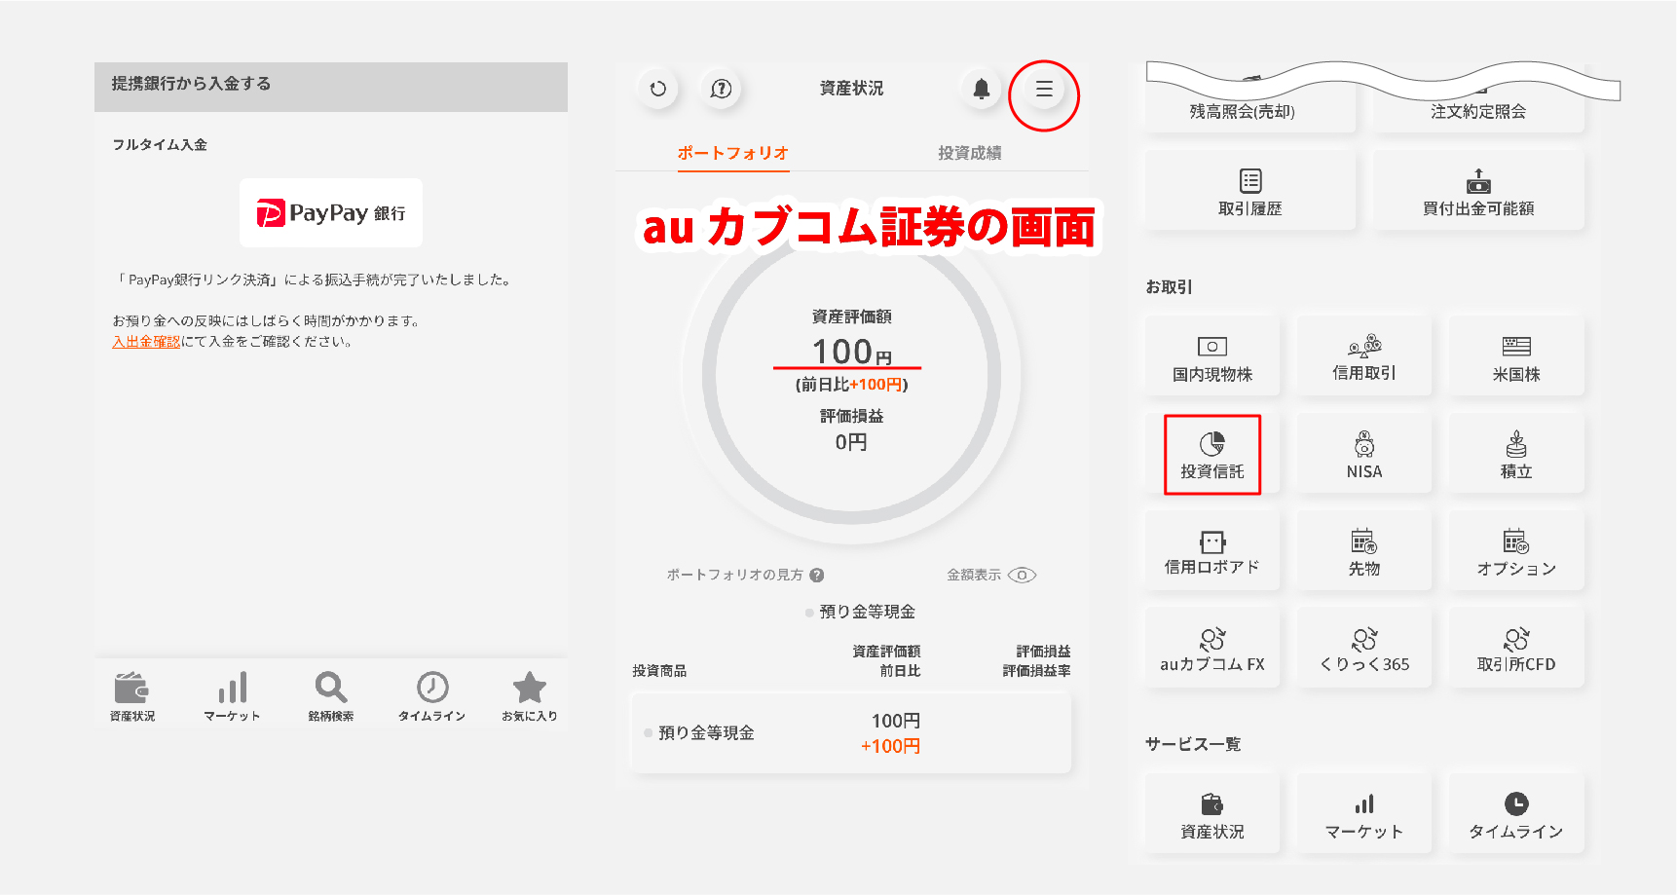Switch to the 投資成績 tab

pos(969,153)
